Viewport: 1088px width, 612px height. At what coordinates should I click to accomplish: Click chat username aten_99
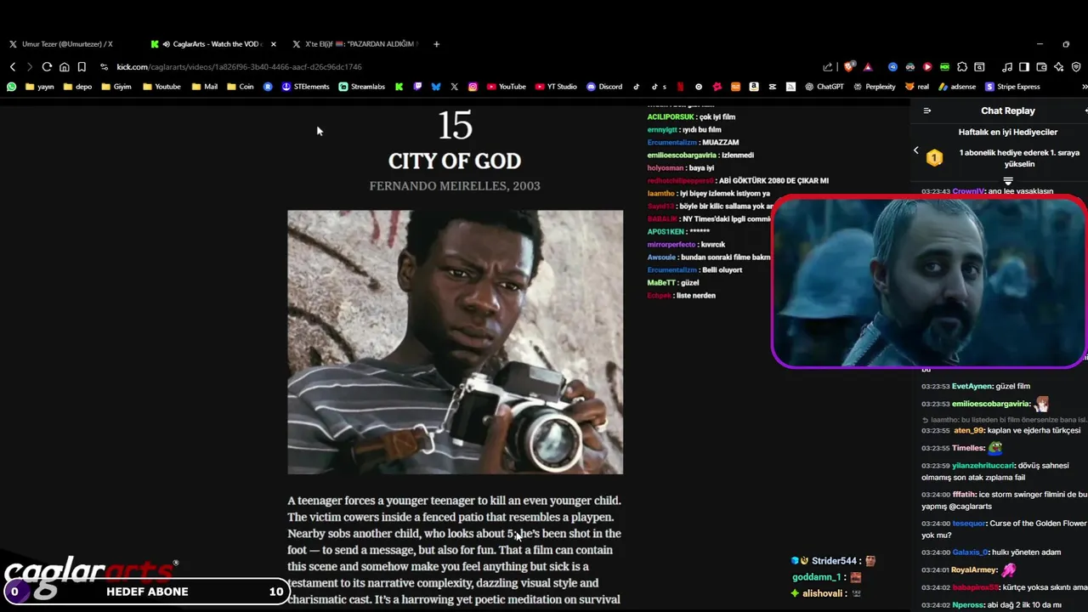[x=968, y=431]
